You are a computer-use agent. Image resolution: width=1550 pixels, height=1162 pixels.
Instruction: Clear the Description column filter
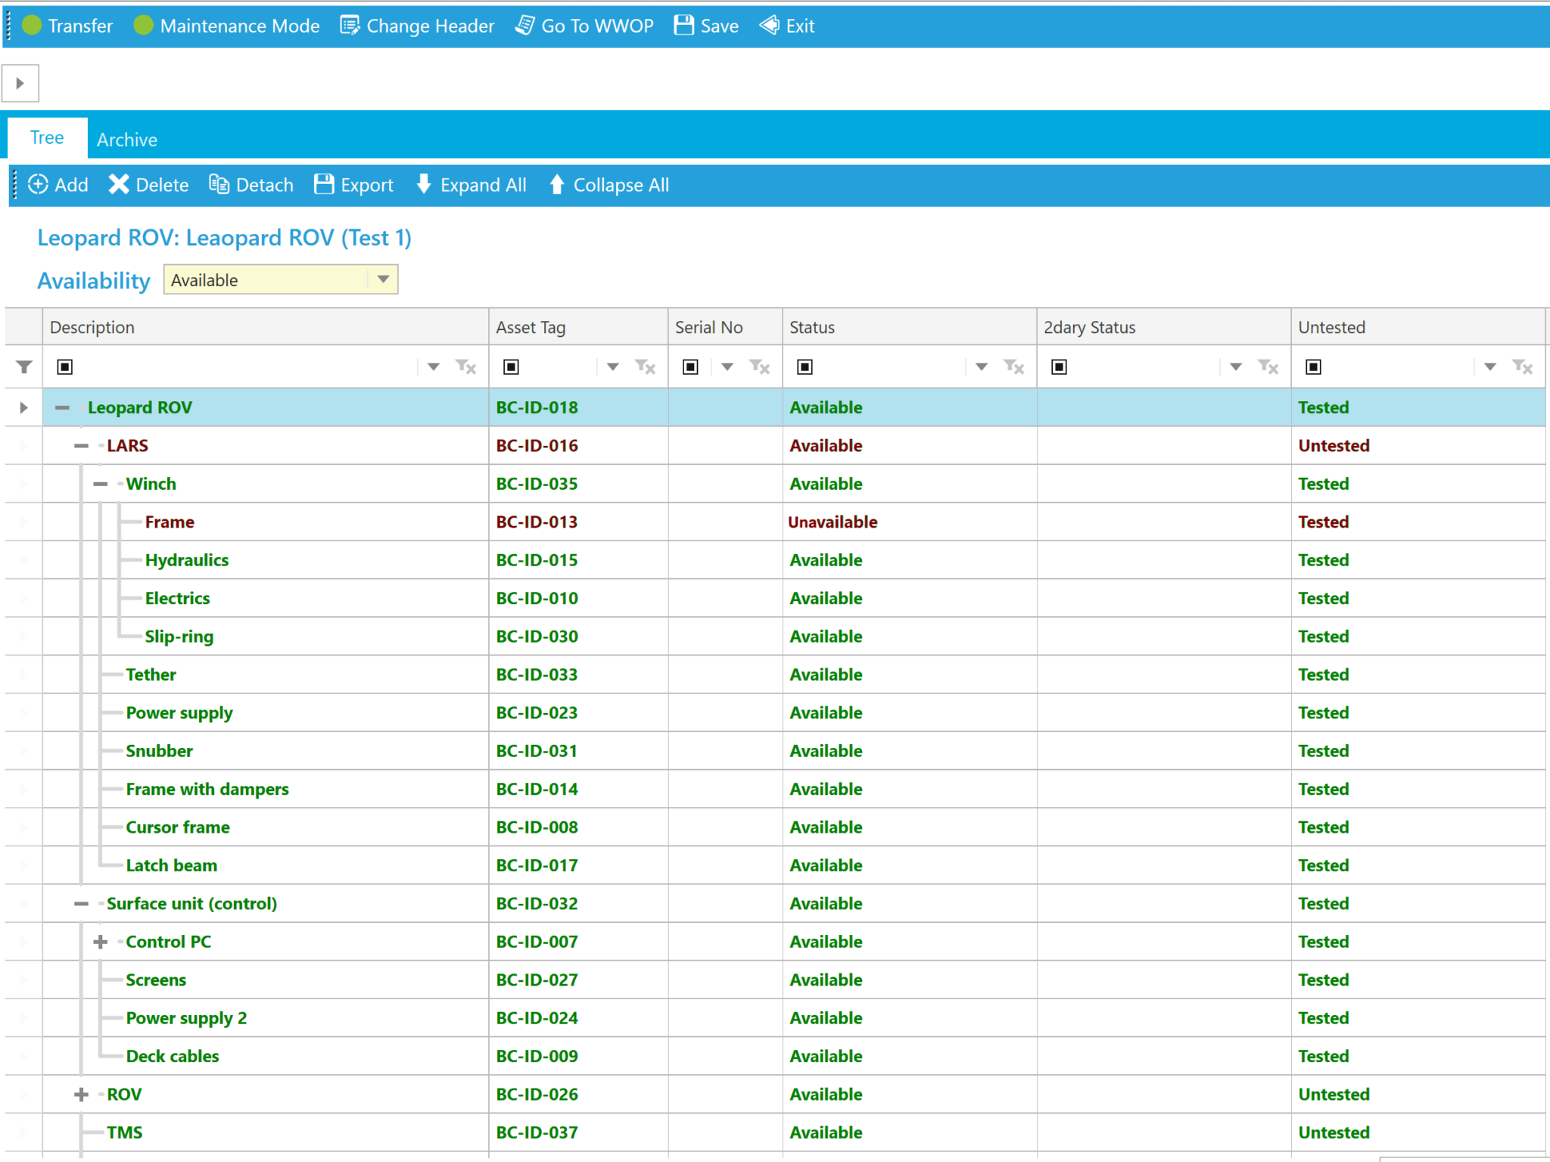[x=465, y=367]
